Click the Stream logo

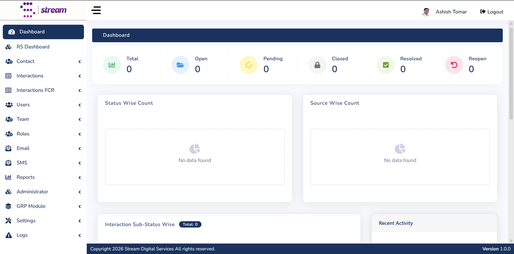[43, 10]
